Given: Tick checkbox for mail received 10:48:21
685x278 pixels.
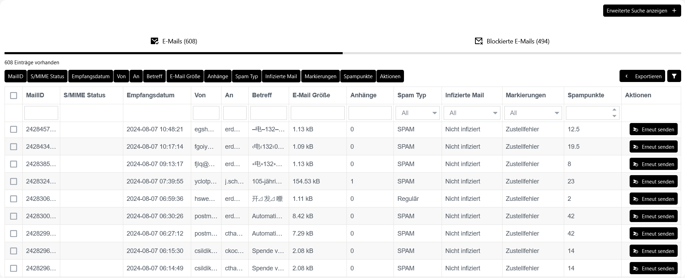Looking at the screenshot, I should pos(14,129).
